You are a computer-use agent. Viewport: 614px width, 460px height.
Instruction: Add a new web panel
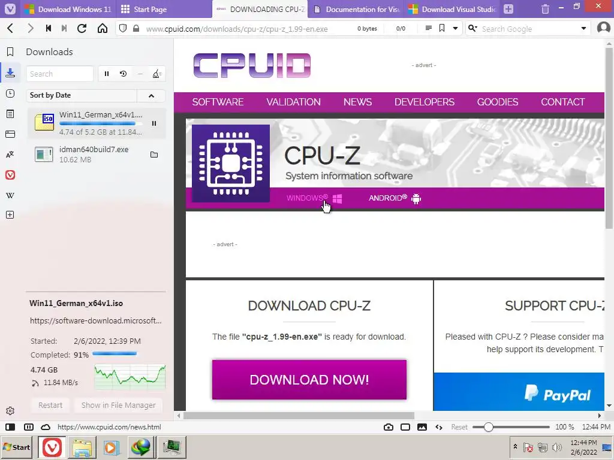tap(10, 215)
